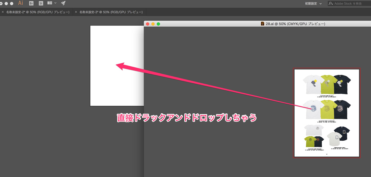Click the Arrange Documents grid icon

(50, 3)
